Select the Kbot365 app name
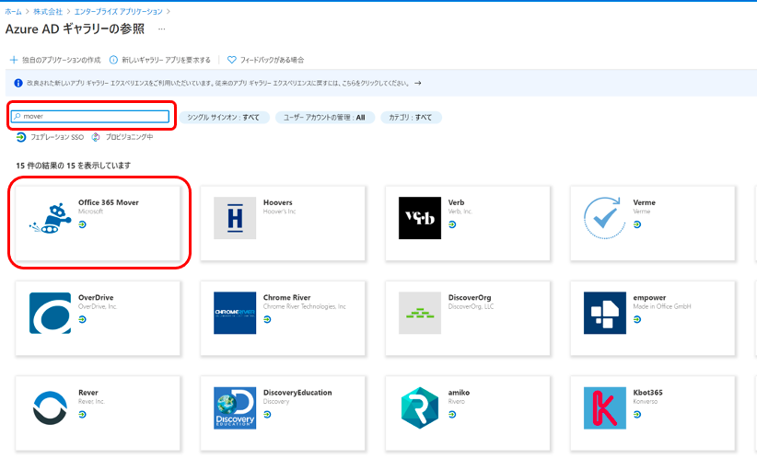This screenshot has width=757, height=458. tap(648, 393)
